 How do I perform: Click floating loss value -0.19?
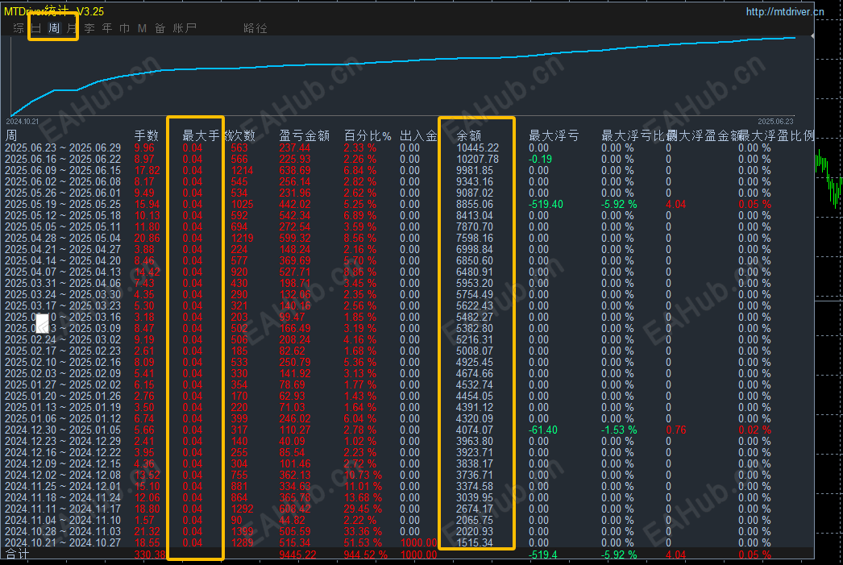(540, 159)
